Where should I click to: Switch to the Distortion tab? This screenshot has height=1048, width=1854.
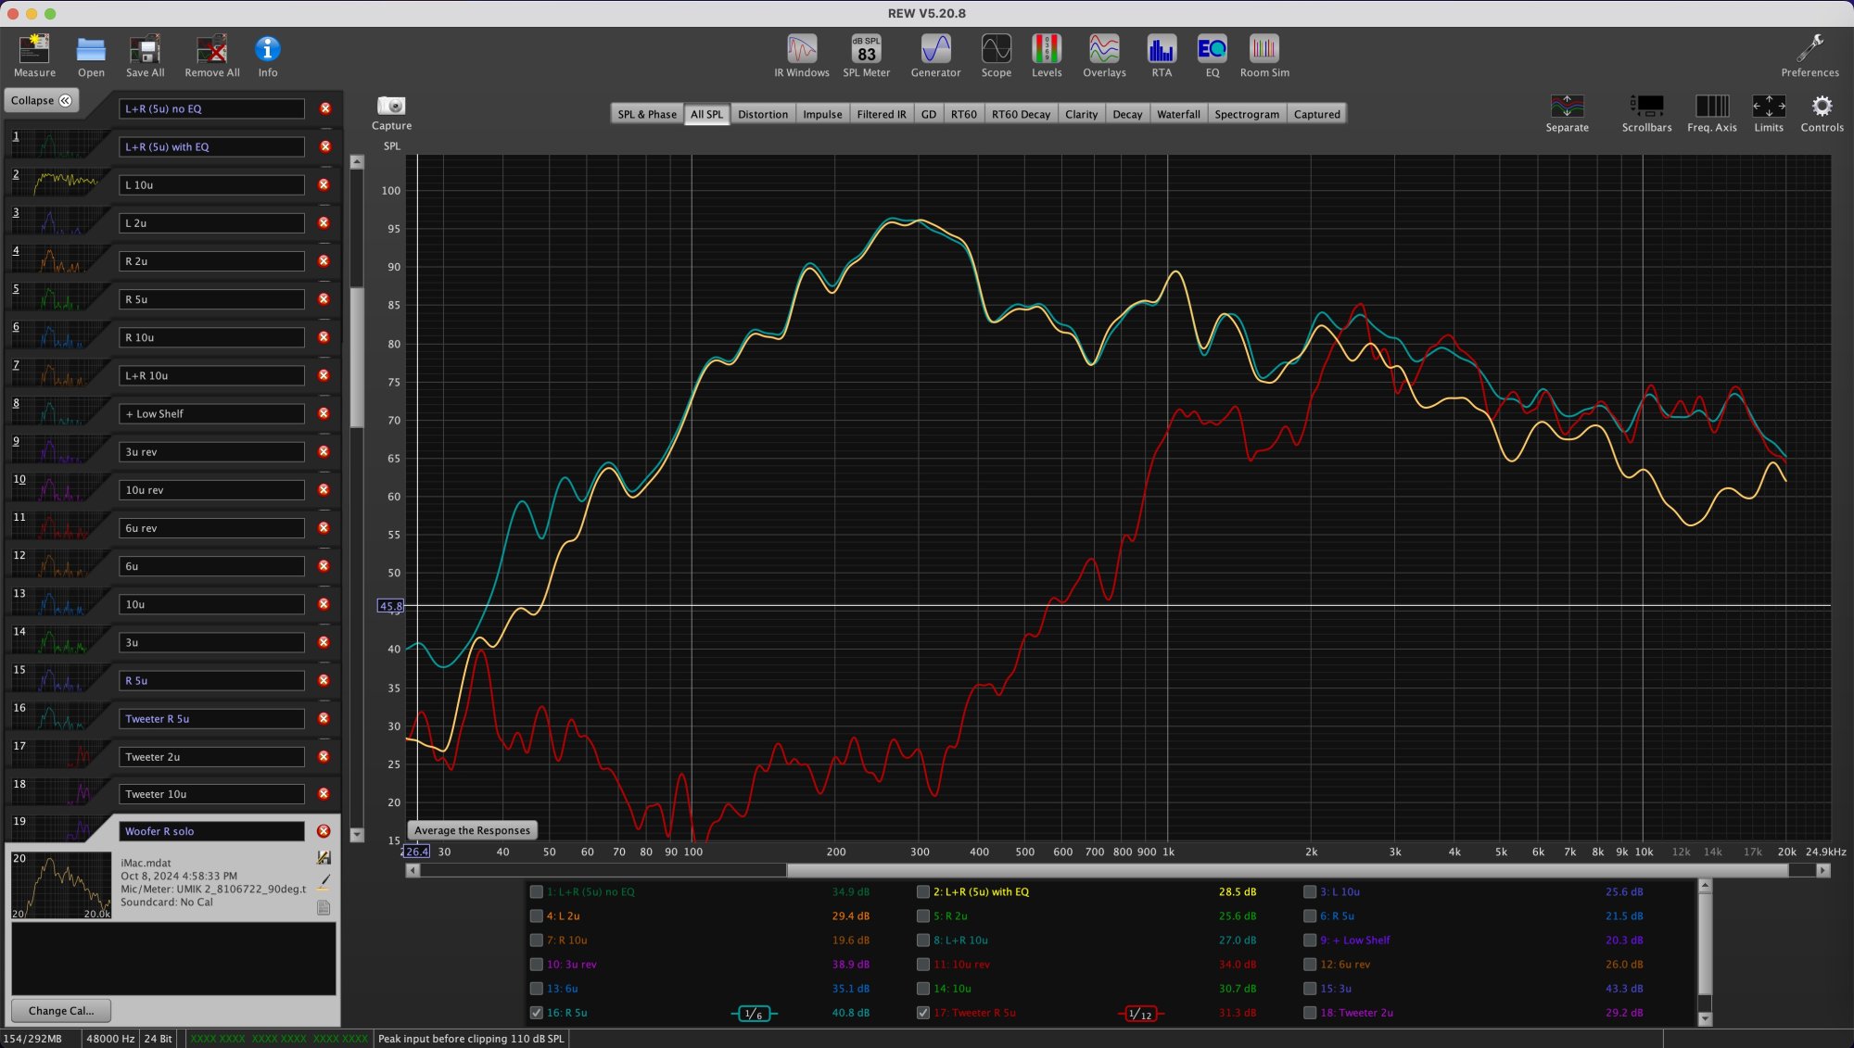(762, 114)
